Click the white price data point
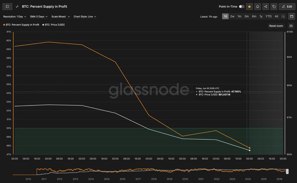This screenshot has height=183, width=297. [x=249, y=150]
